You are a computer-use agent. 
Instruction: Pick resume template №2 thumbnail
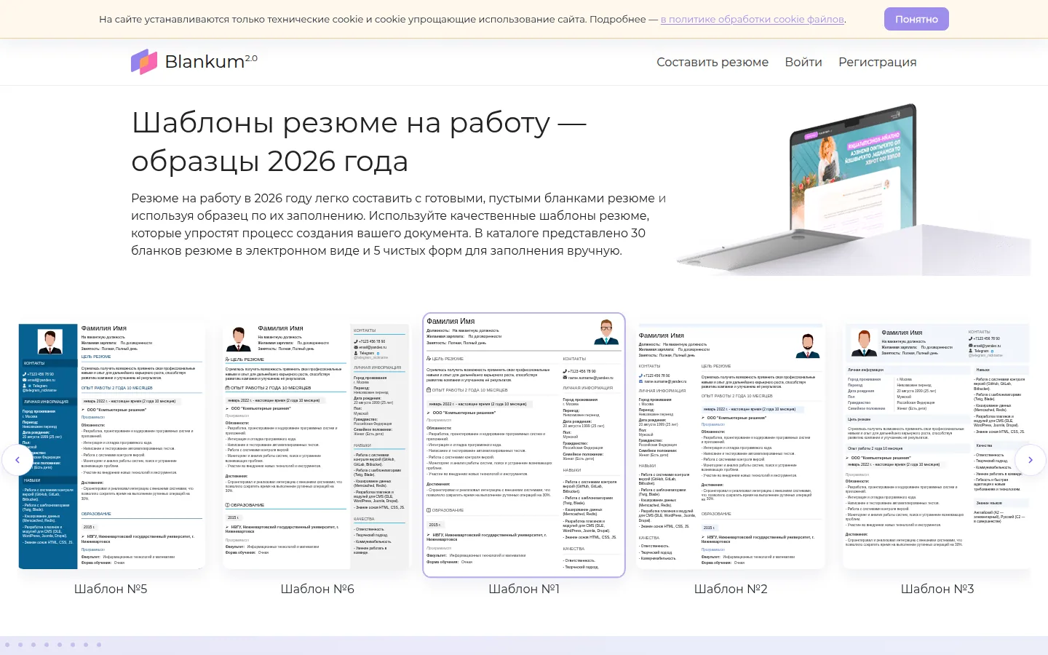point(730,447)
